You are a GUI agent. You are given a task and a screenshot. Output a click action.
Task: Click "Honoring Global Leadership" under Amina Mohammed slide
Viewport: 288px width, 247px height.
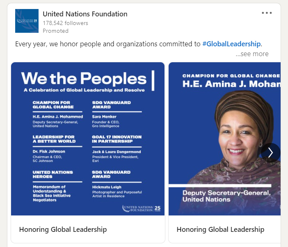(220, 229)
